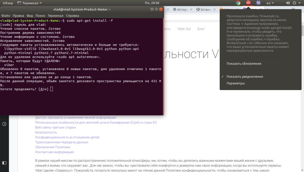The height and width of the screenshot is (172, 304).
Task: Click the clock showing Пн, 20:38
Action: tap(152, 3)
